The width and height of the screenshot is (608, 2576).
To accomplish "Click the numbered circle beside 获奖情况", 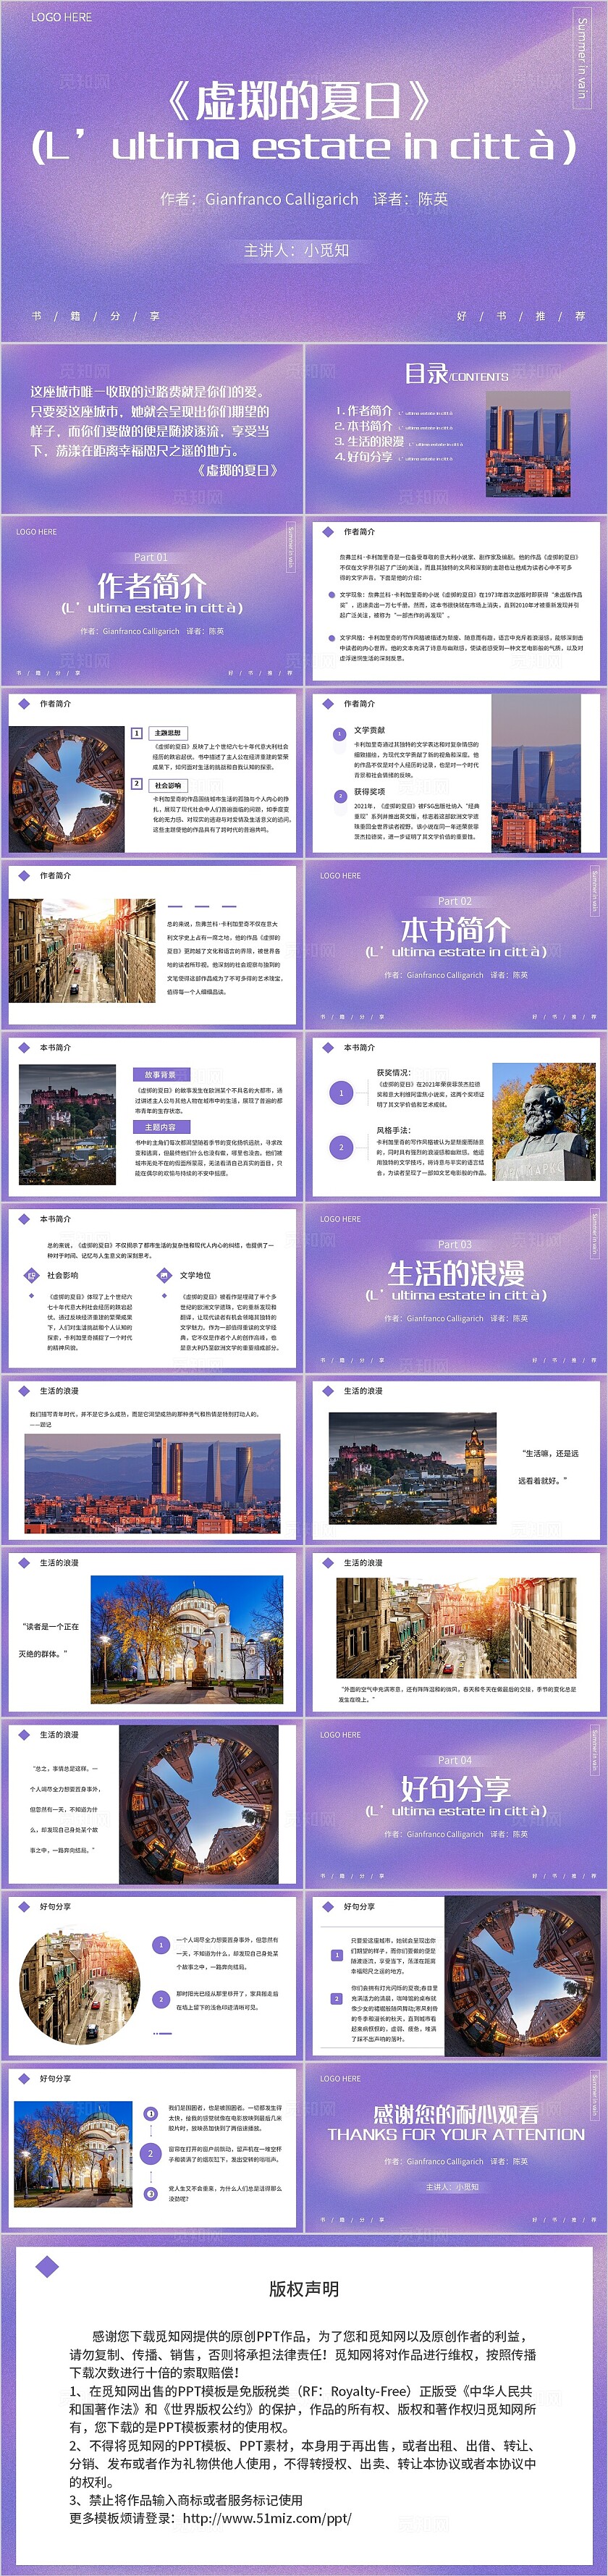I will [x=341, y=1093].
